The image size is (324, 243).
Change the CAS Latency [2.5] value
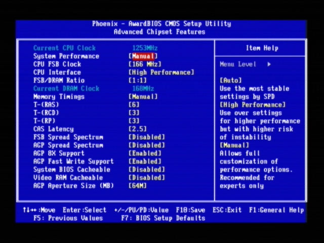click(x=137, y=129)
